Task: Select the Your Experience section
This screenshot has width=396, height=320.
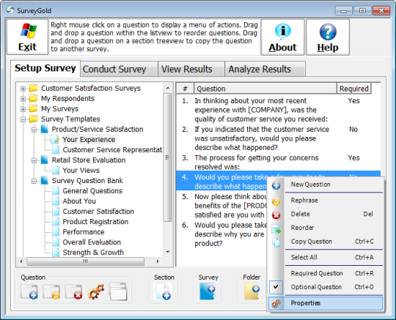Action: (x=89, y=139)
